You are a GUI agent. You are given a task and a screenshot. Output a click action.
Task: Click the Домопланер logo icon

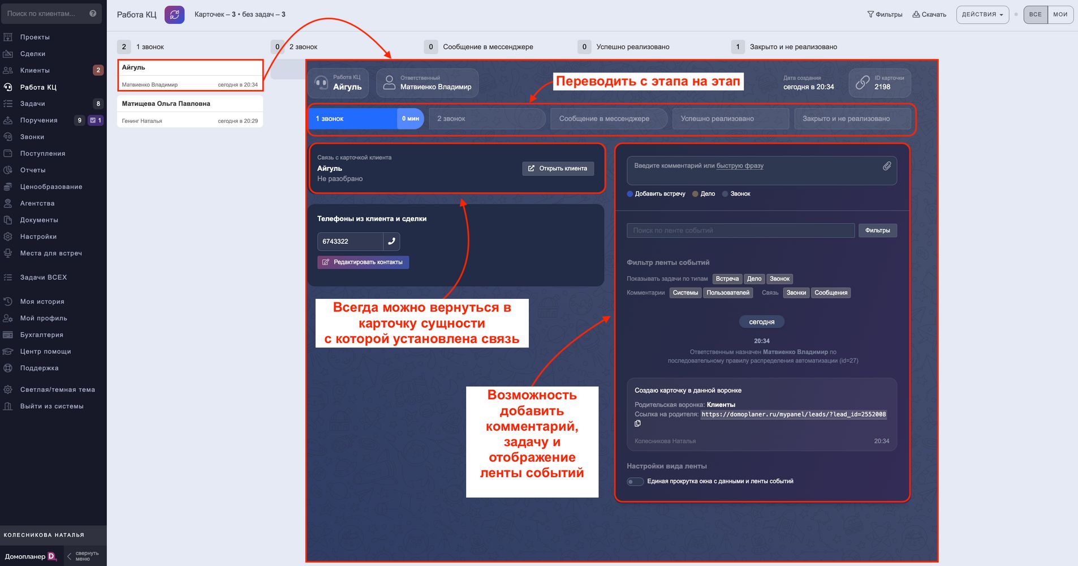[x=53, y=556]
